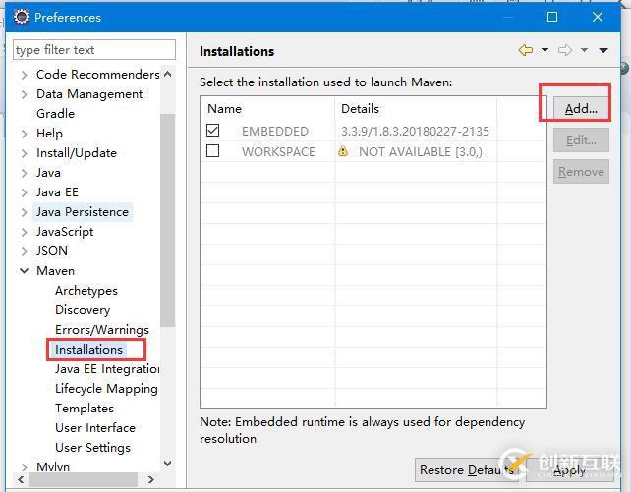Click the Details column header
The height and width of the screenshot is (492, 631).
[x=416, y=109]
